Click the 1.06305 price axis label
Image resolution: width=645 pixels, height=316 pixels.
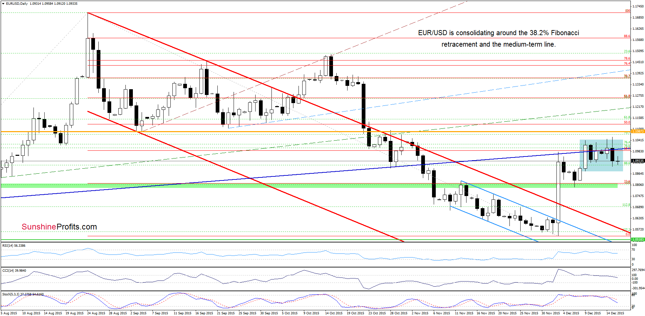pos(638,218)
